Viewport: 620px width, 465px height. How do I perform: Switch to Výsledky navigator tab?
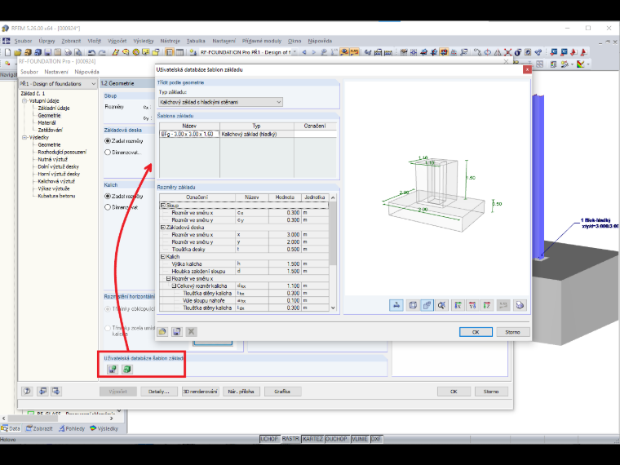click(104, 428)
